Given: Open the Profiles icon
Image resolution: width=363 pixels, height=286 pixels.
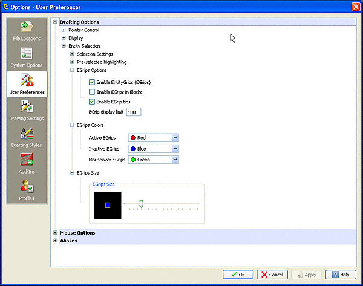Looking at the screenshot, I should [x=27, y=186].
